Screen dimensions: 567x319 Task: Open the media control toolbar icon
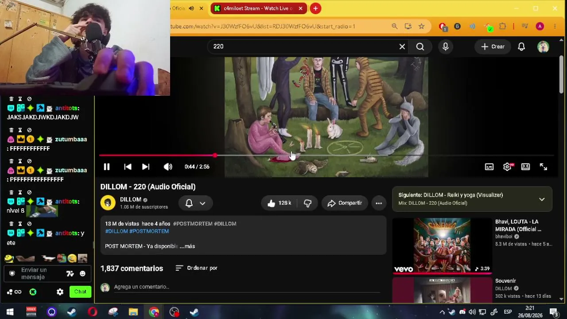pyautogui.click(x=525, y=27)
